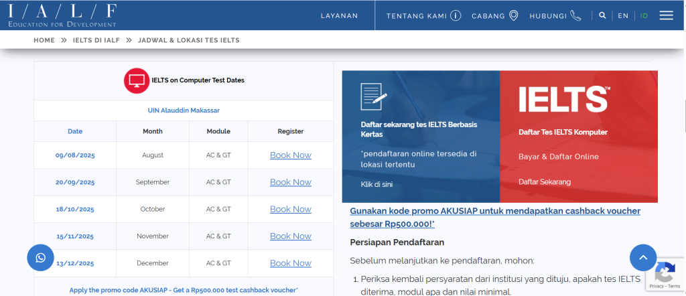This screenshot has height=296, width=686.
Task: Go to Home breadcrumb
Action: pyautogui.click(x=44, y=40)
